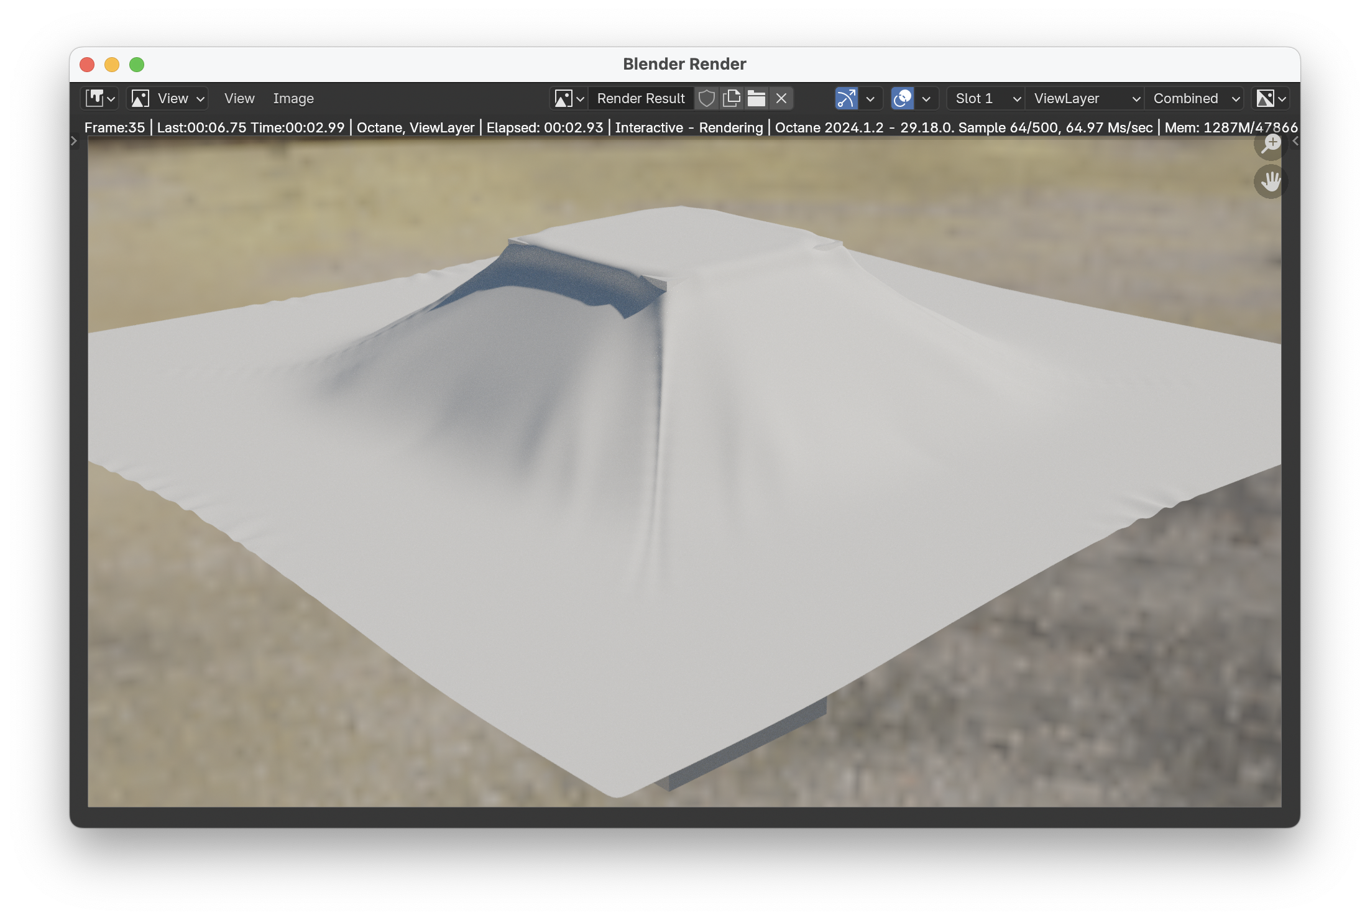Select the Slot 1 render slot dropdown
The width and height of the screenshot is (1370, 920).
pyautogui.click(x=986, y=98)
